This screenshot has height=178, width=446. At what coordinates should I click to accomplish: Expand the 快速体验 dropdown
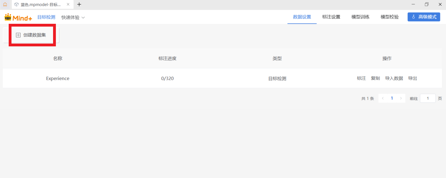(x=73, y=18)
